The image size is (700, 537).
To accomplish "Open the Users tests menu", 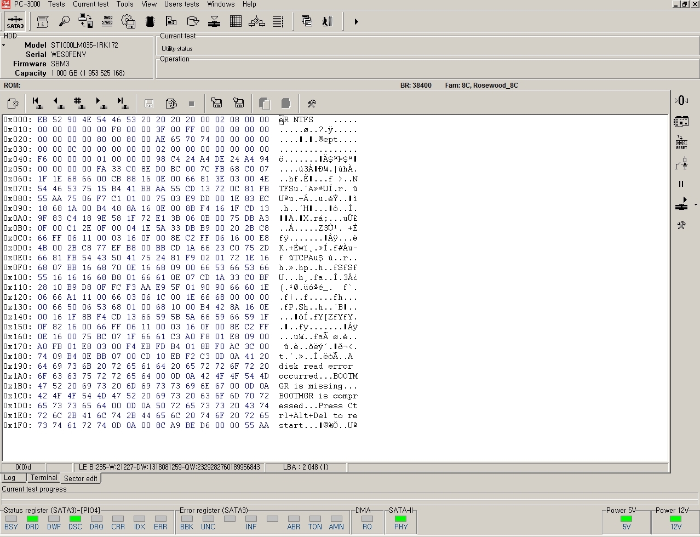I will tap(182, 4).
